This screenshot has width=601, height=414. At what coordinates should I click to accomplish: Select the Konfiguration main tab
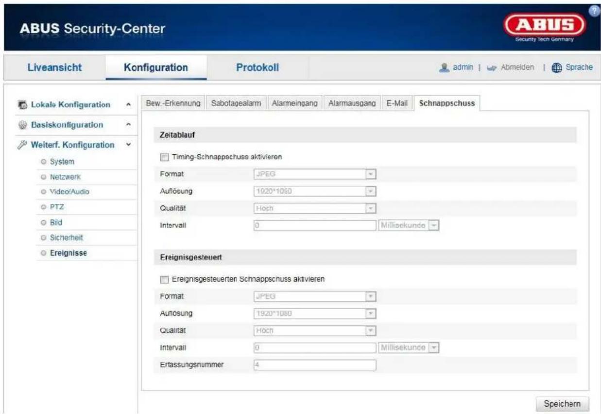click(156, 67)
